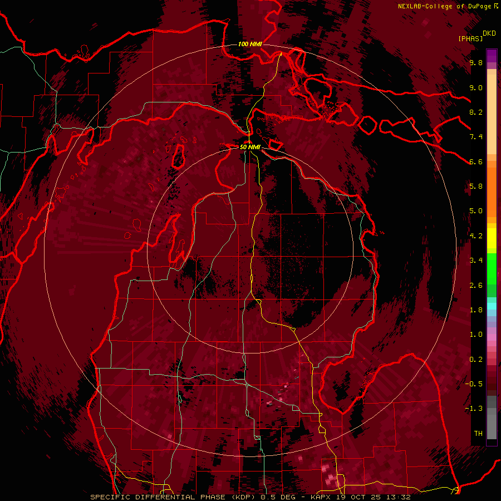
Task: Click the 1.8 value on color scale
Action: (x=476, y=310)
